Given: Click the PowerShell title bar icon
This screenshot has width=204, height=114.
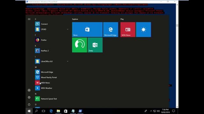Looking at the screenshot, I should tap(27, 2).
